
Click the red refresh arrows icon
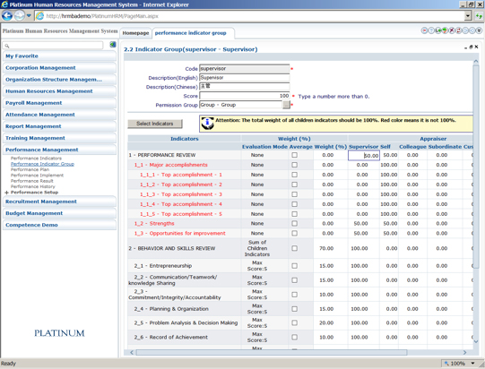459,30
